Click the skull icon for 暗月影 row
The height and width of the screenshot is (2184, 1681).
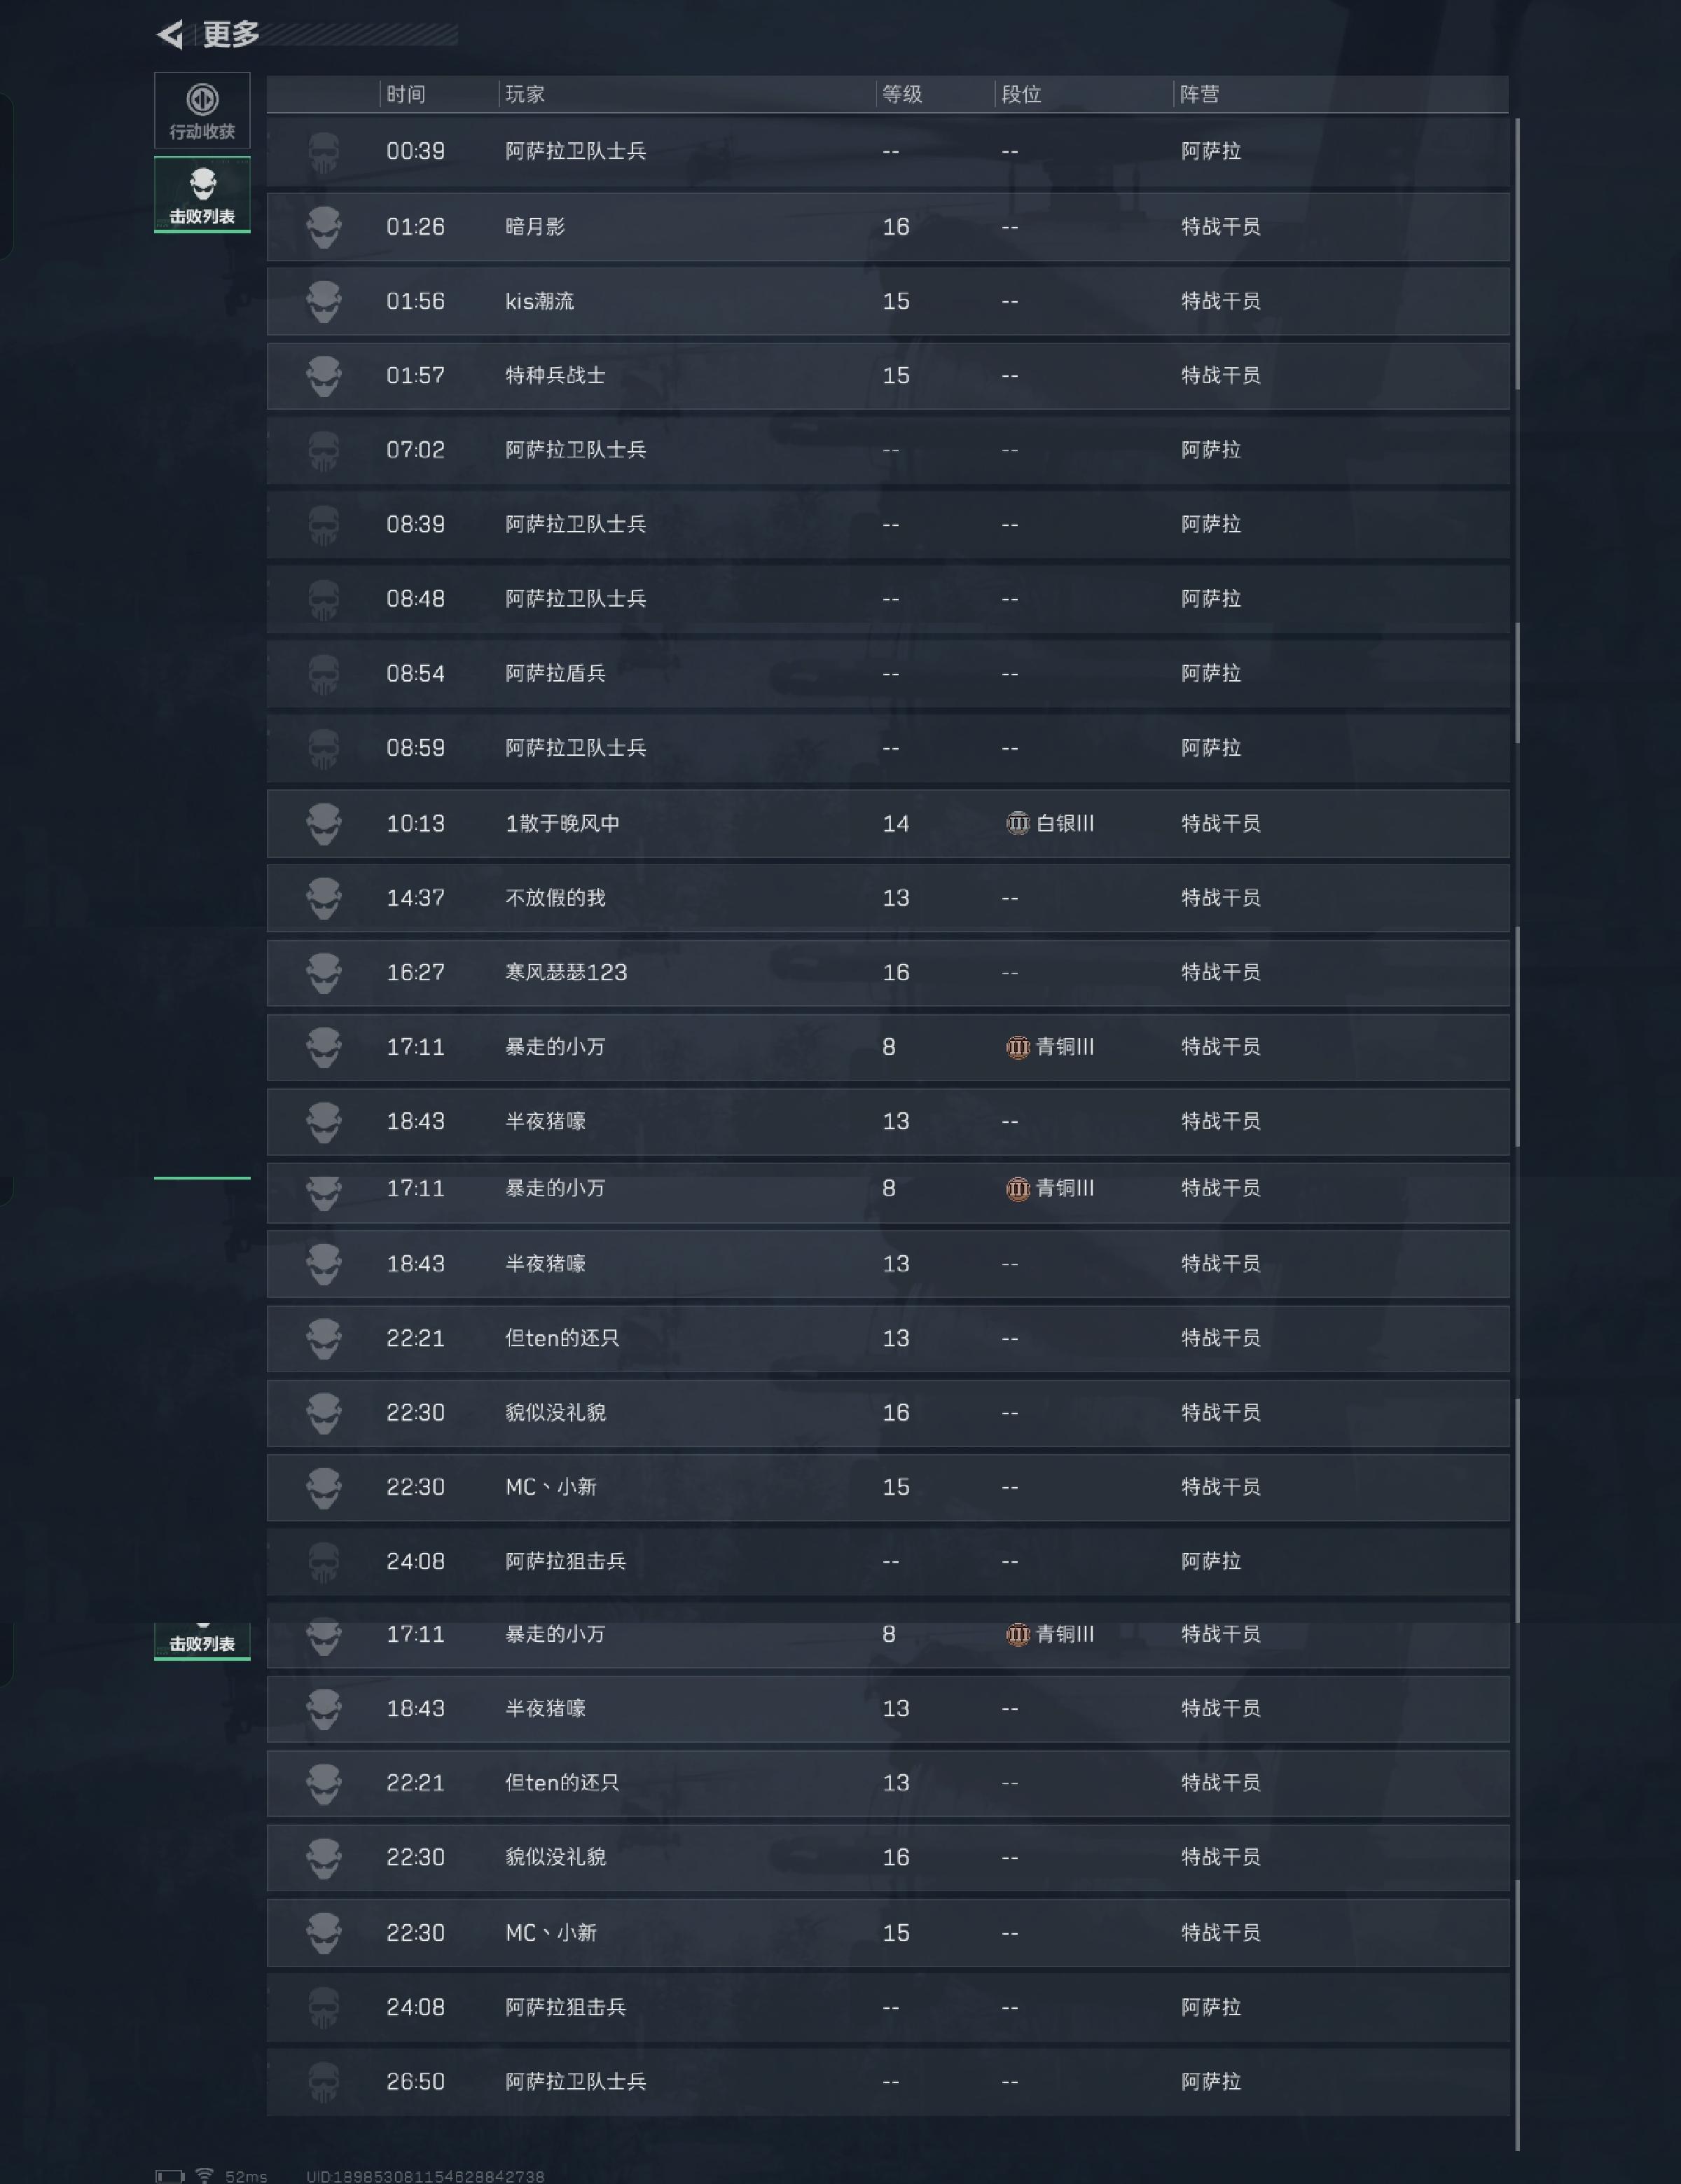323,227
